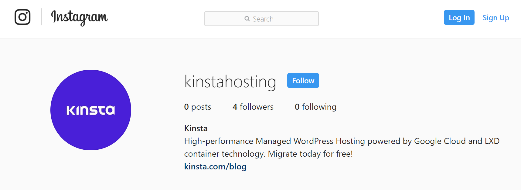Click the "Migrate today for free!" text
521x190 pixels.
tap(310, 154)
